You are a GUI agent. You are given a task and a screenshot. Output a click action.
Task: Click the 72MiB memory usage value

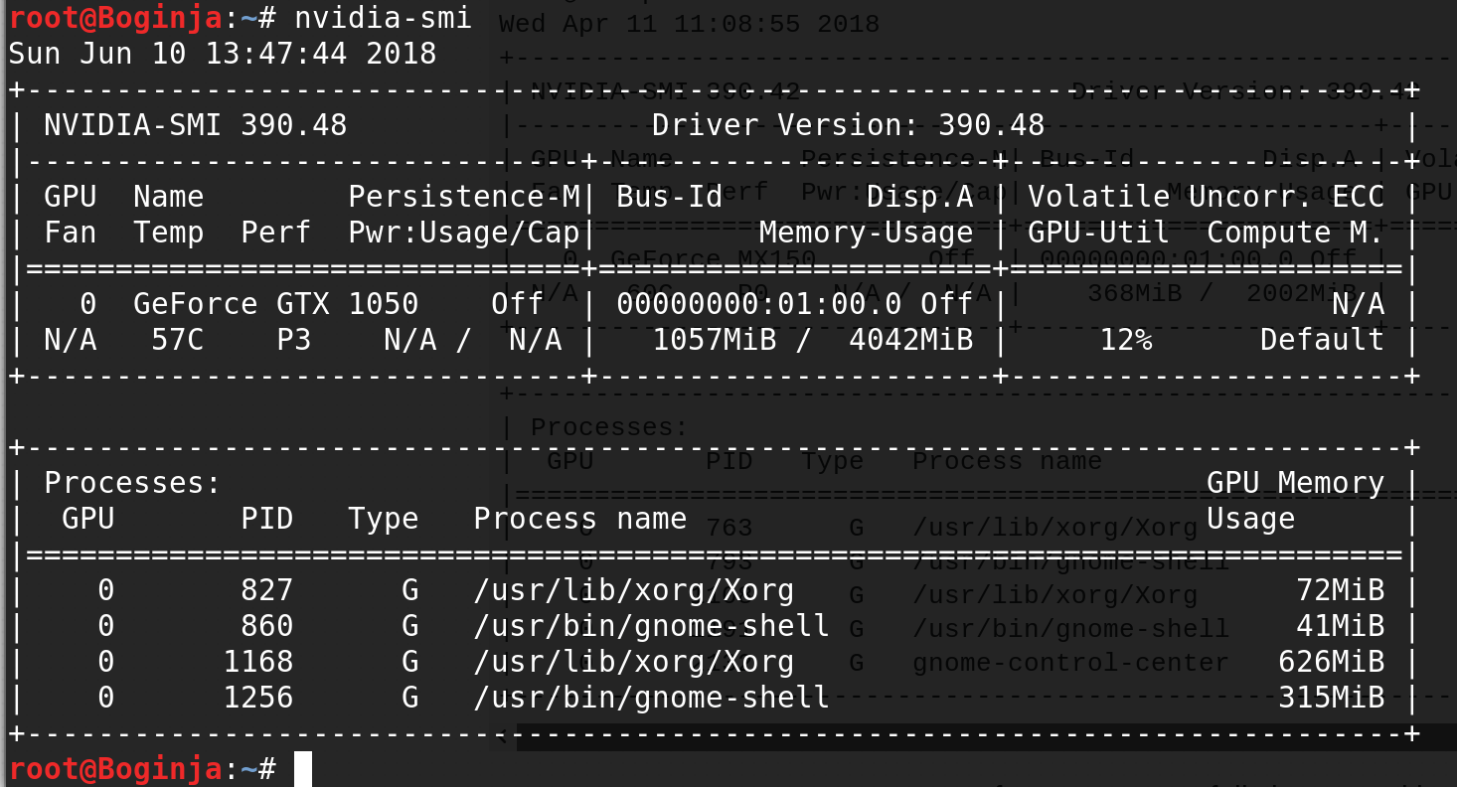point(1340,590)
